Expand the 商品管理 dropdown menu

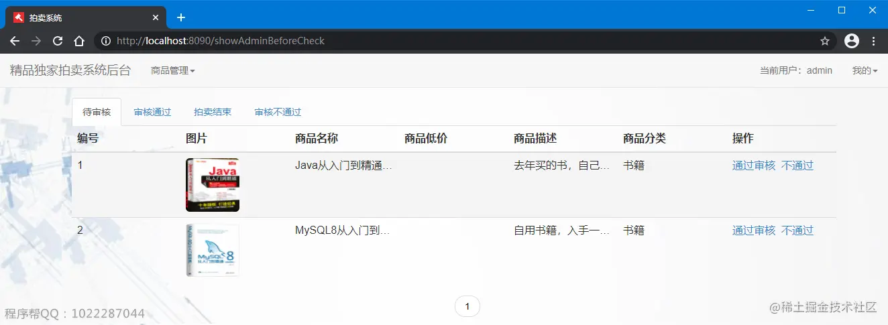tap(173, 70)
